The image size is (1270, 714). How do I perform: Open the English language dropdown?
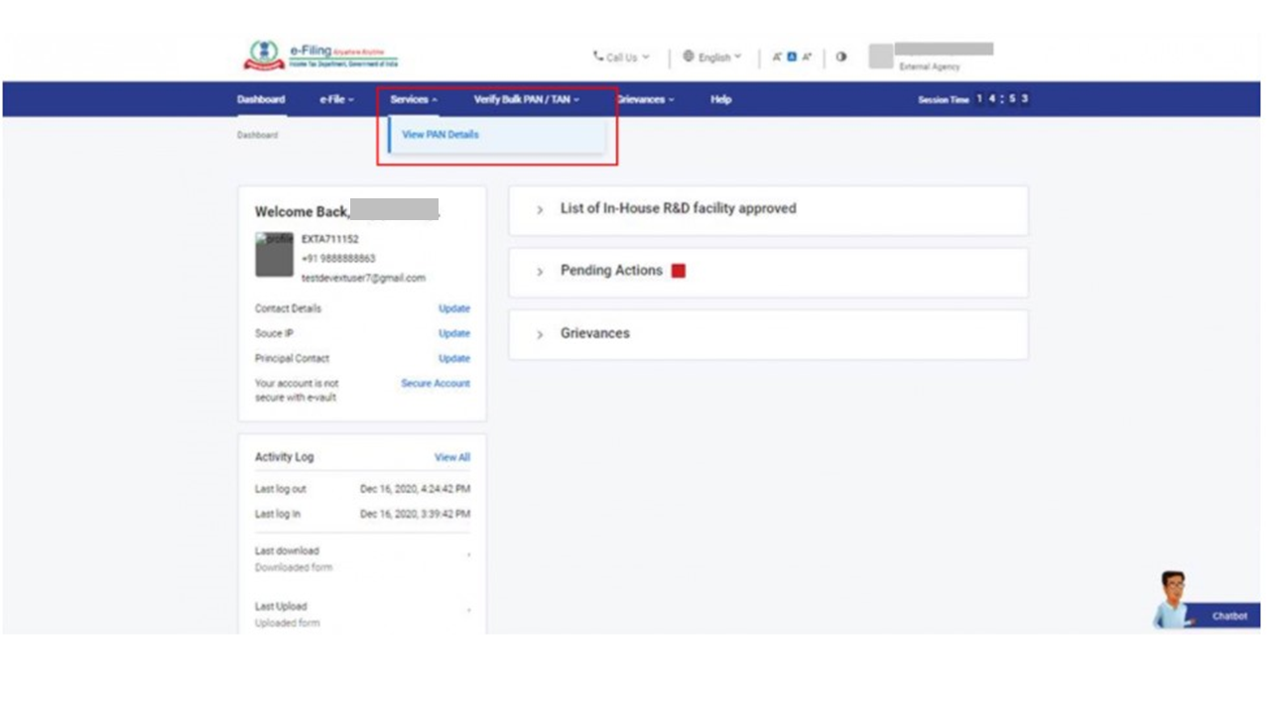(712, 58)
